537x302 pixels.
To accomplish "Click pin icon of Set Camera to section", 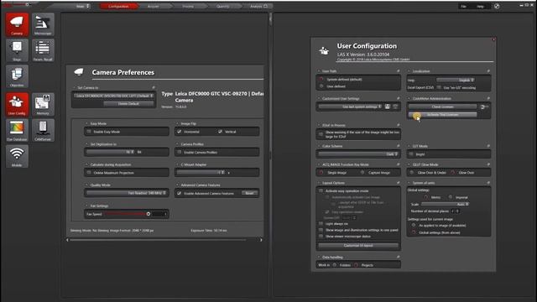I will click(x=154, y=87).
